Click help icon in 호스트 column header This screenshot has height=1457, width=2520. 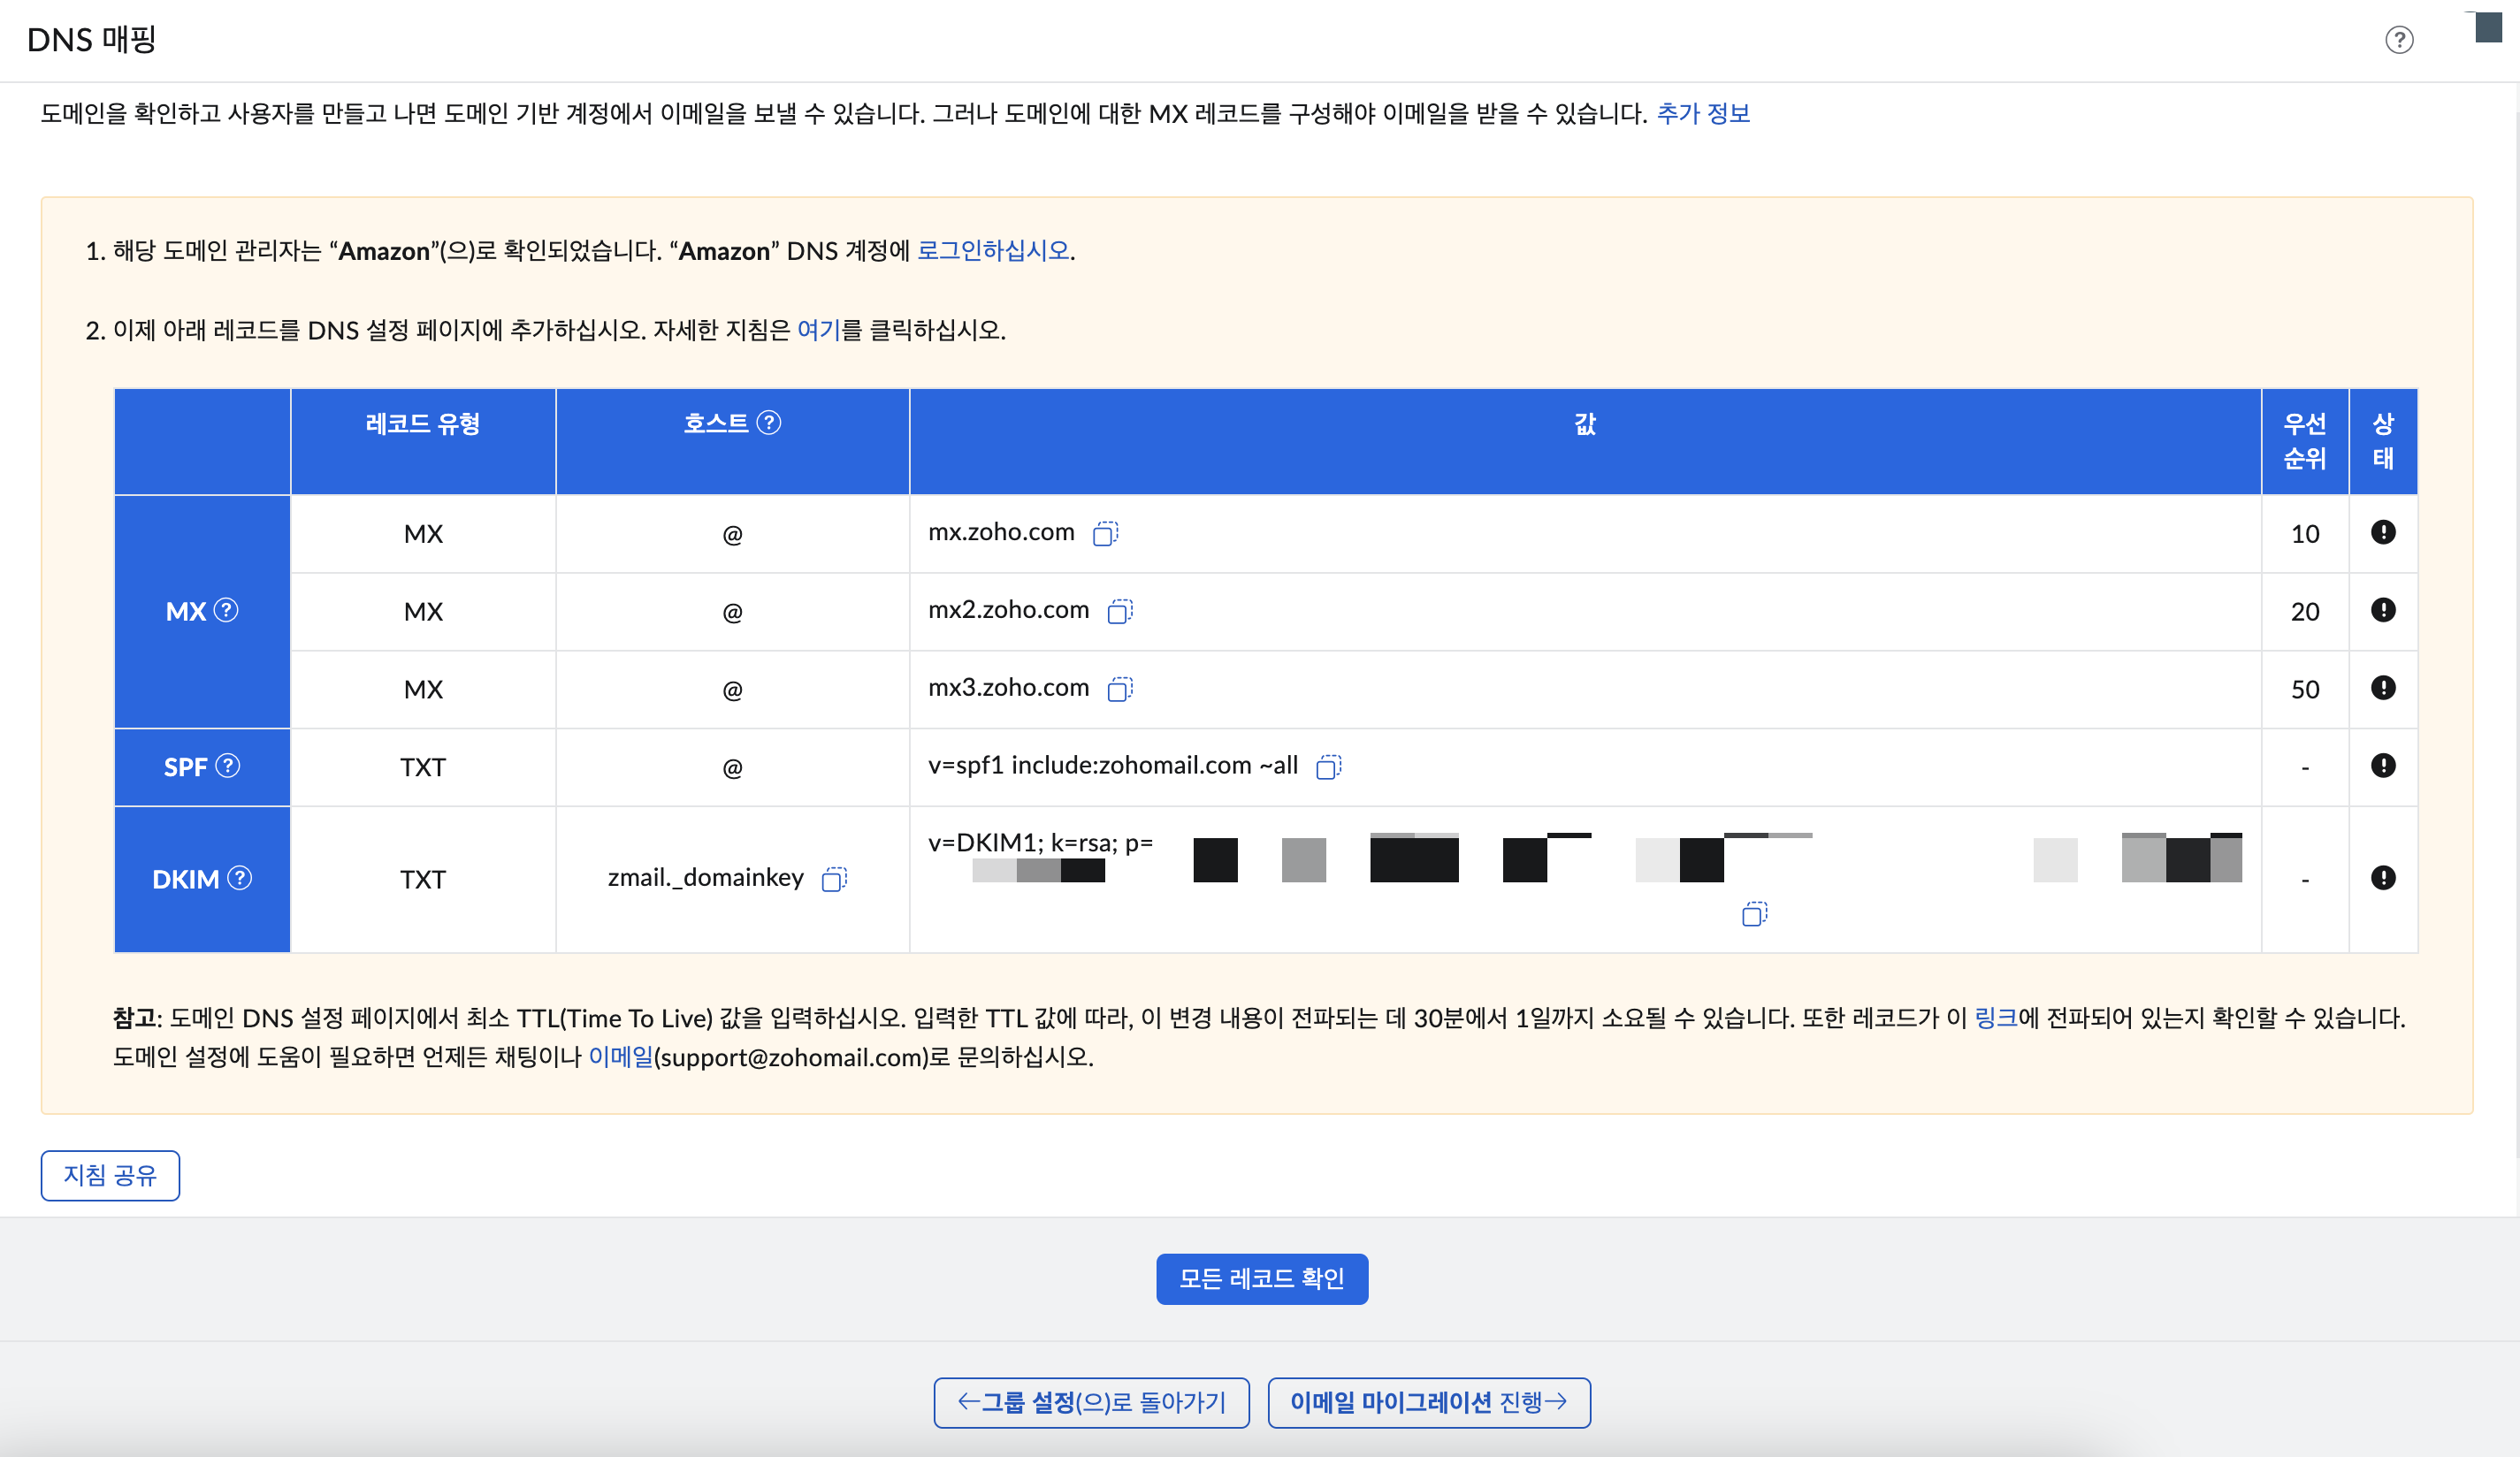pyautogui.click(x=769, y=422)
